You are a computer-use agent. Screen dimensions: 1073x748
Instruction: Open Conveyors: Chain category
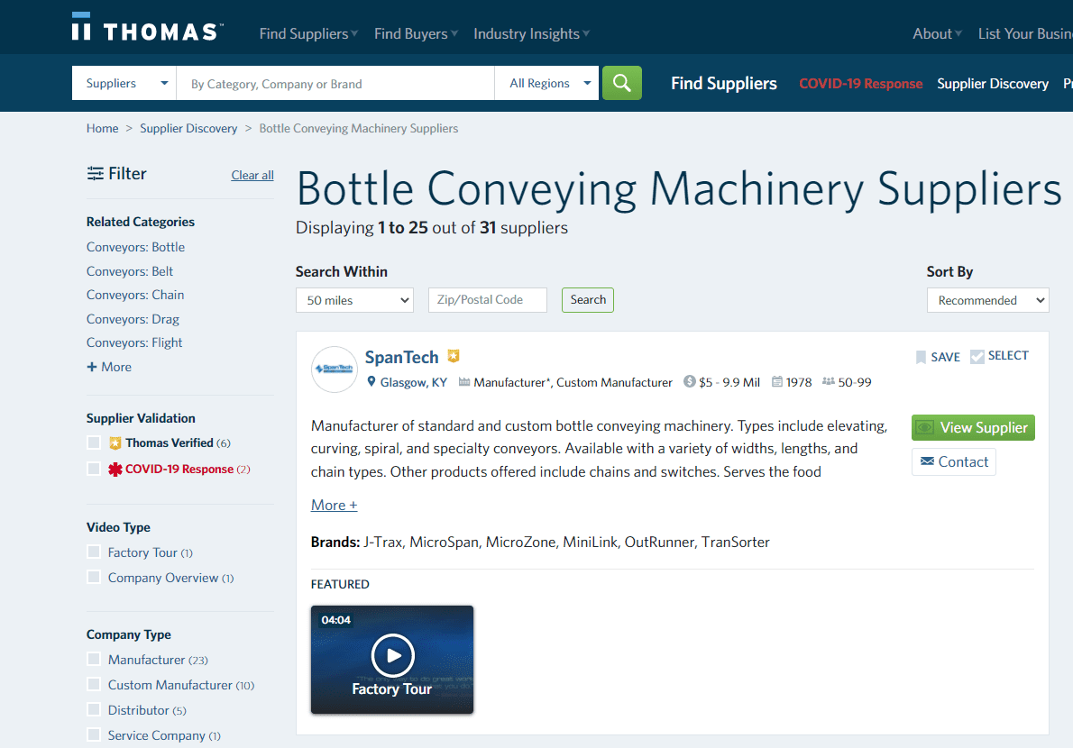(135, 295)
